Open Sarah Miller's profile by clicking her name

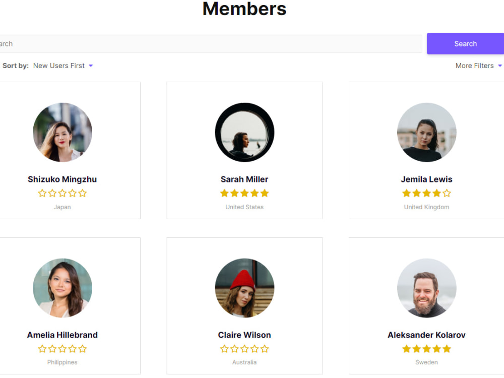point(244,179)
